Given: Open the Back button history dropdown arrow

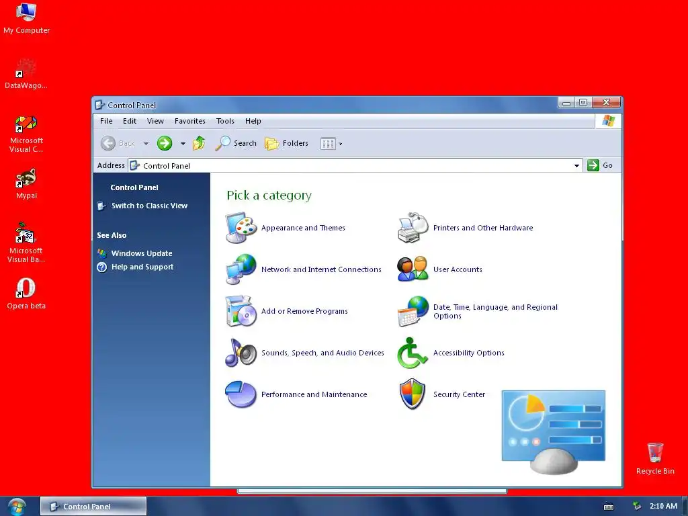Looking at the screenshot, I should pos(146,144).
